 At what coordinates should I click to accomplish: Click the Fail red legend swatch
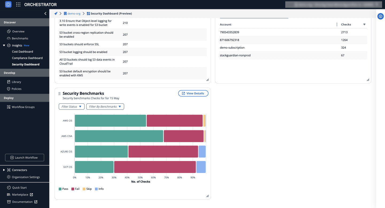73,189
